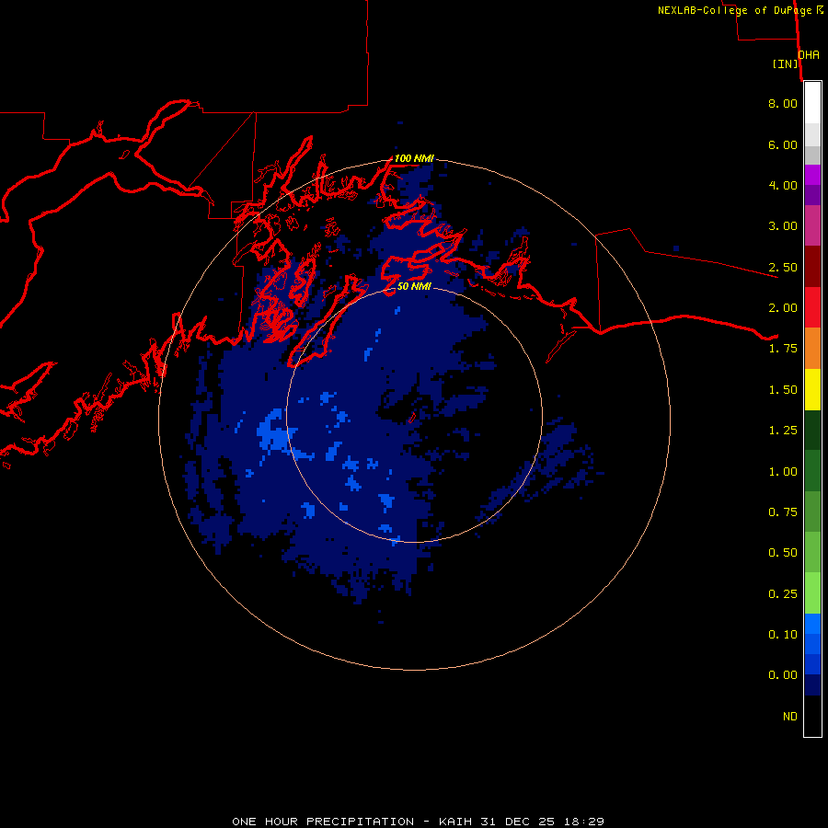The image size is (828, 828).
Task: Select the 2.00 legend value
Action: (783, 308)
